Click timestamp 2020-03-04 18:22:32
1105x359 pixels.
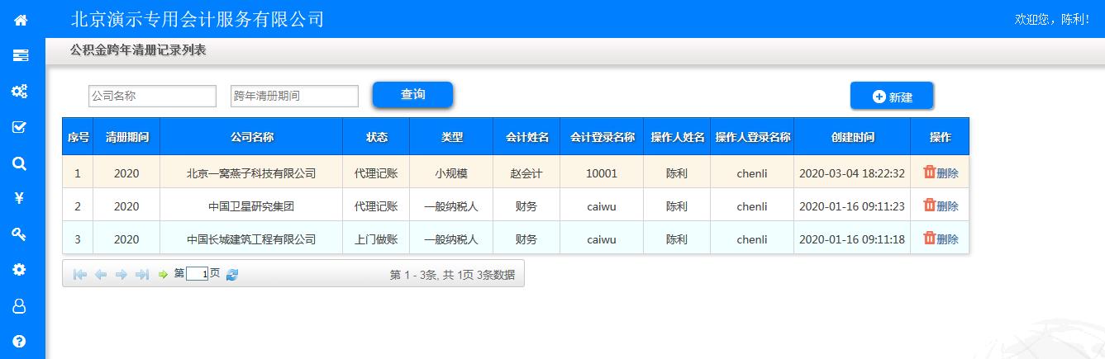tap(852, 173)
